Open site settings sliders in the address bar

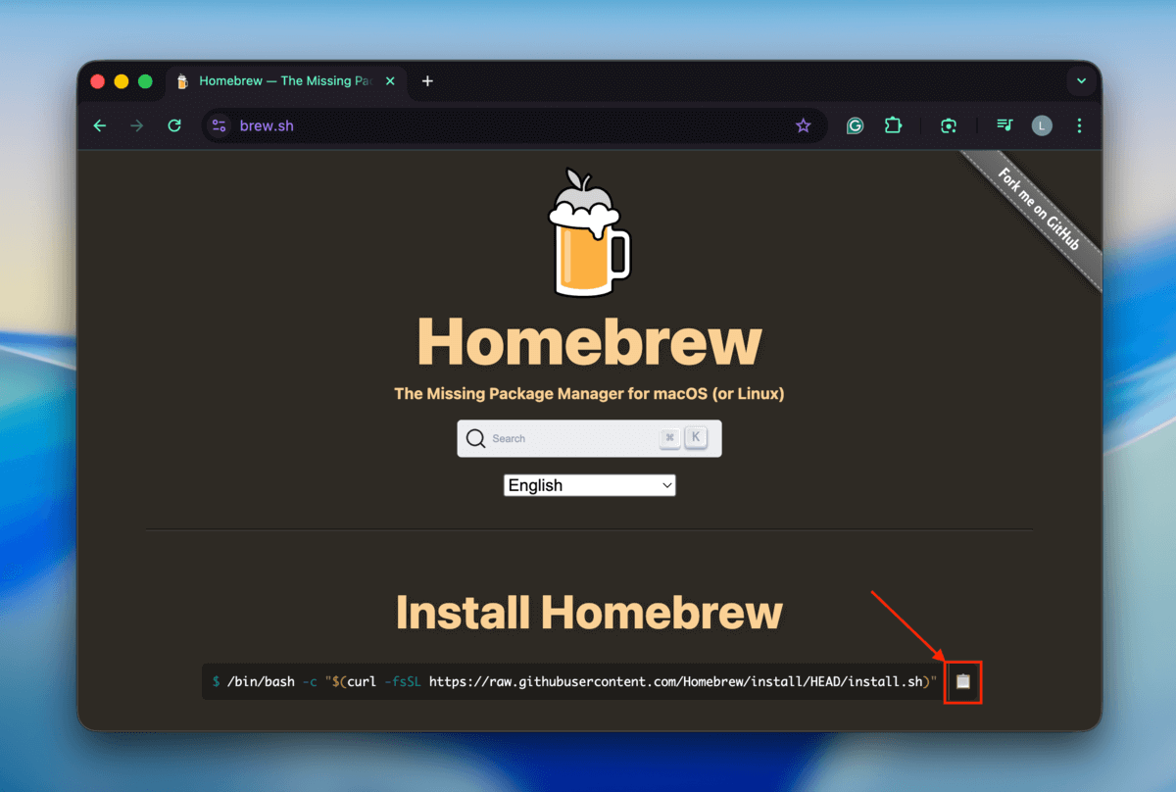(220, 125)
